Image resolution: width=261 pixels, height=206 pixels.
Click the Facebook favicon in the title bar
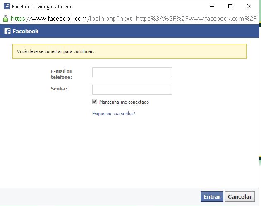pyautogui.click(x=7, y=6)
